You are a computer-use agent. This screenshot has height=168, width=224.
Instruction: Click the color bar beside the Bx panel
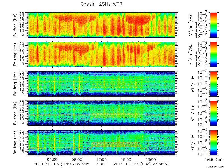pos(214,84)
